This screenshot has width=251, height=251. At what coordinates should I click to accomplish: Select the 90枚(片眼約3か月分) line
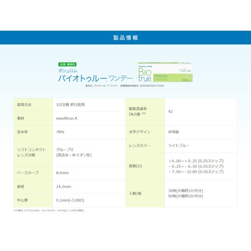click(x=185, y=196)
